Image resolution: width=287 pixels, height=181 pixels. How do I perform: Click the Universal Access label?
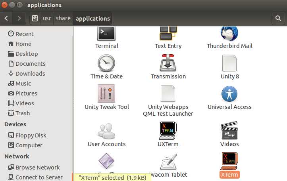pos(229,107)
